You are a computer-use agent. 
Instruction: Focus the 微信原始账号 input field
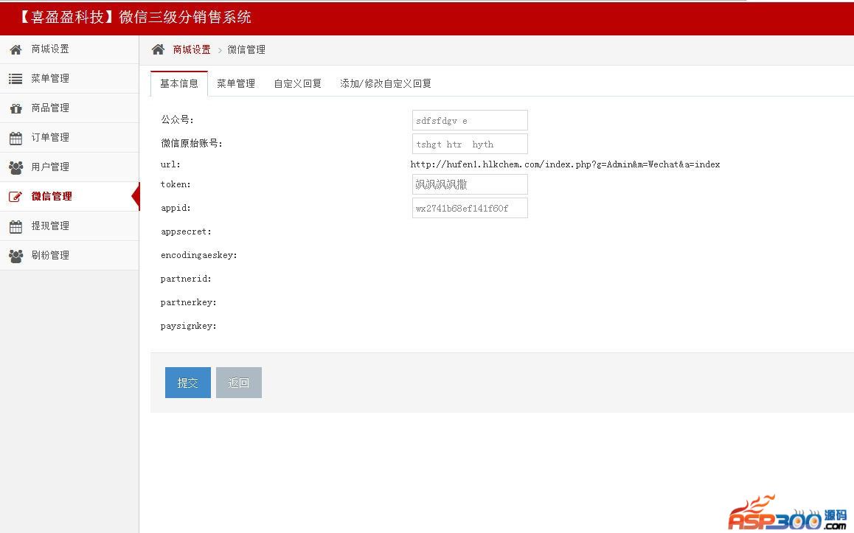(x=470, y=144)
